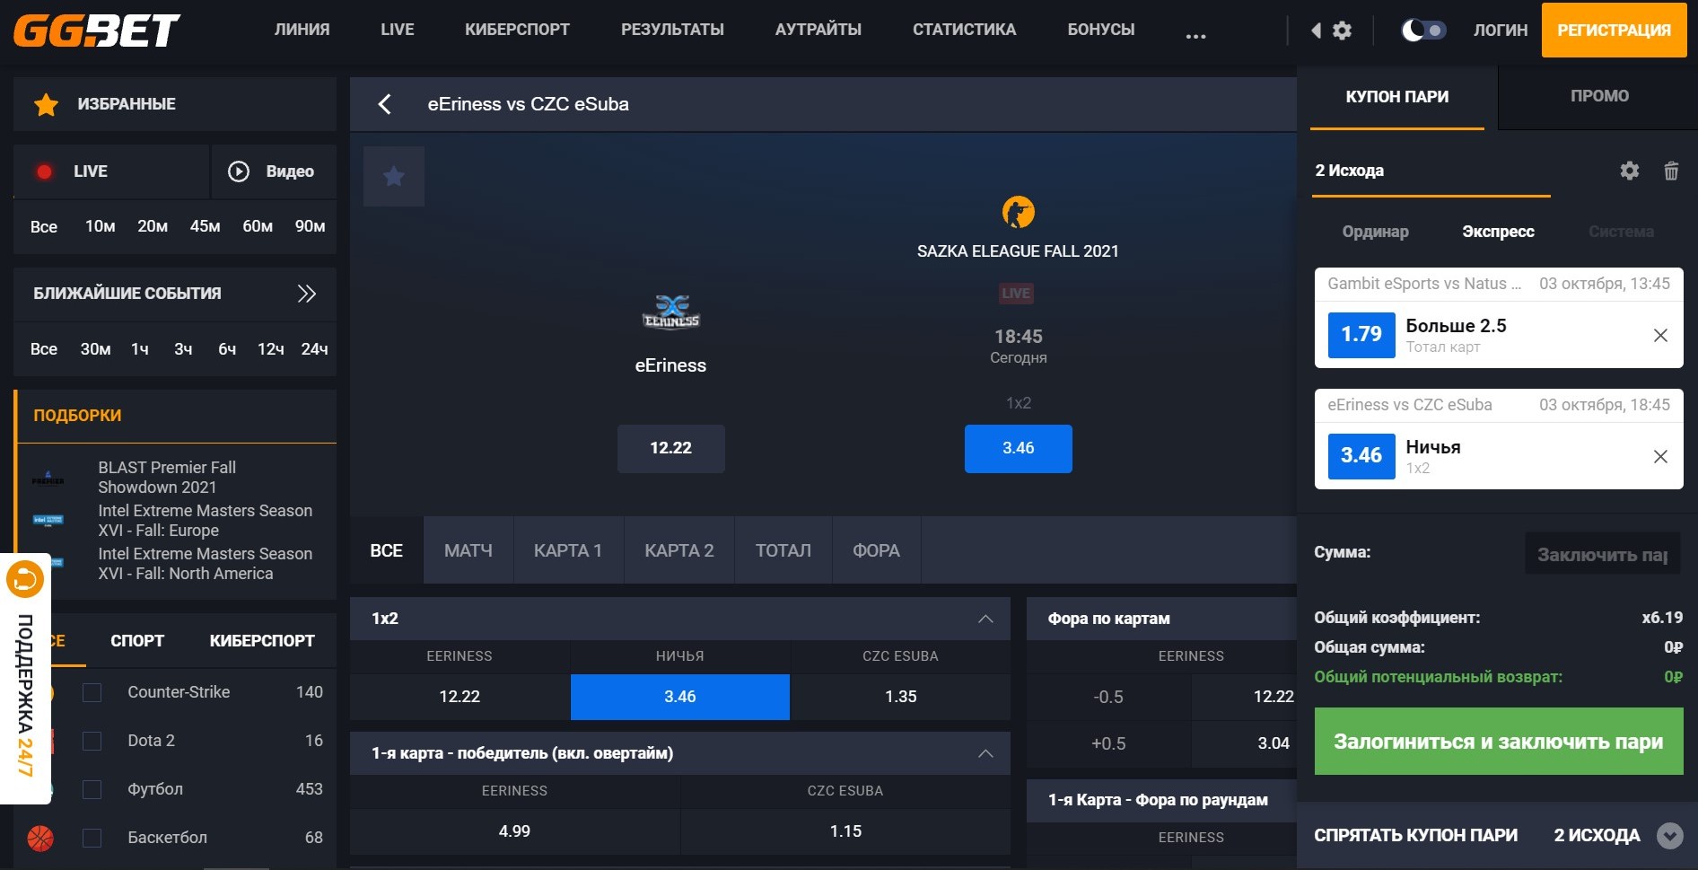Collapse the header with left arrow icon

pyautogui.click(x=1316, y=31)
